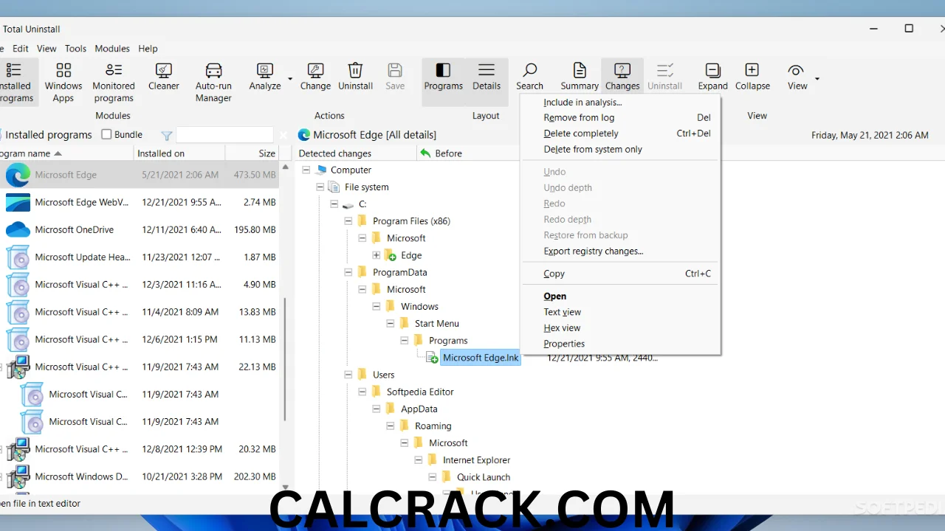Select Microsoft Edge in program list

140,175
